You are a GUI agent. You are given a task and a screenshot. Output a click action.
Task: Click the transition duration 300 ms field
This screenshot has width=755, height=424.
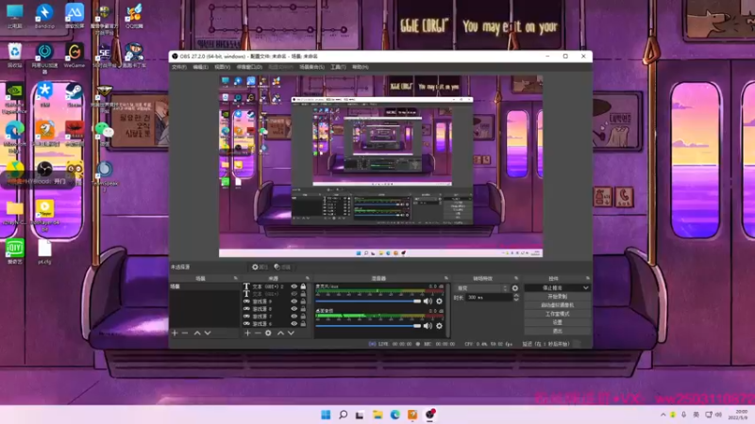pos(489,298)
